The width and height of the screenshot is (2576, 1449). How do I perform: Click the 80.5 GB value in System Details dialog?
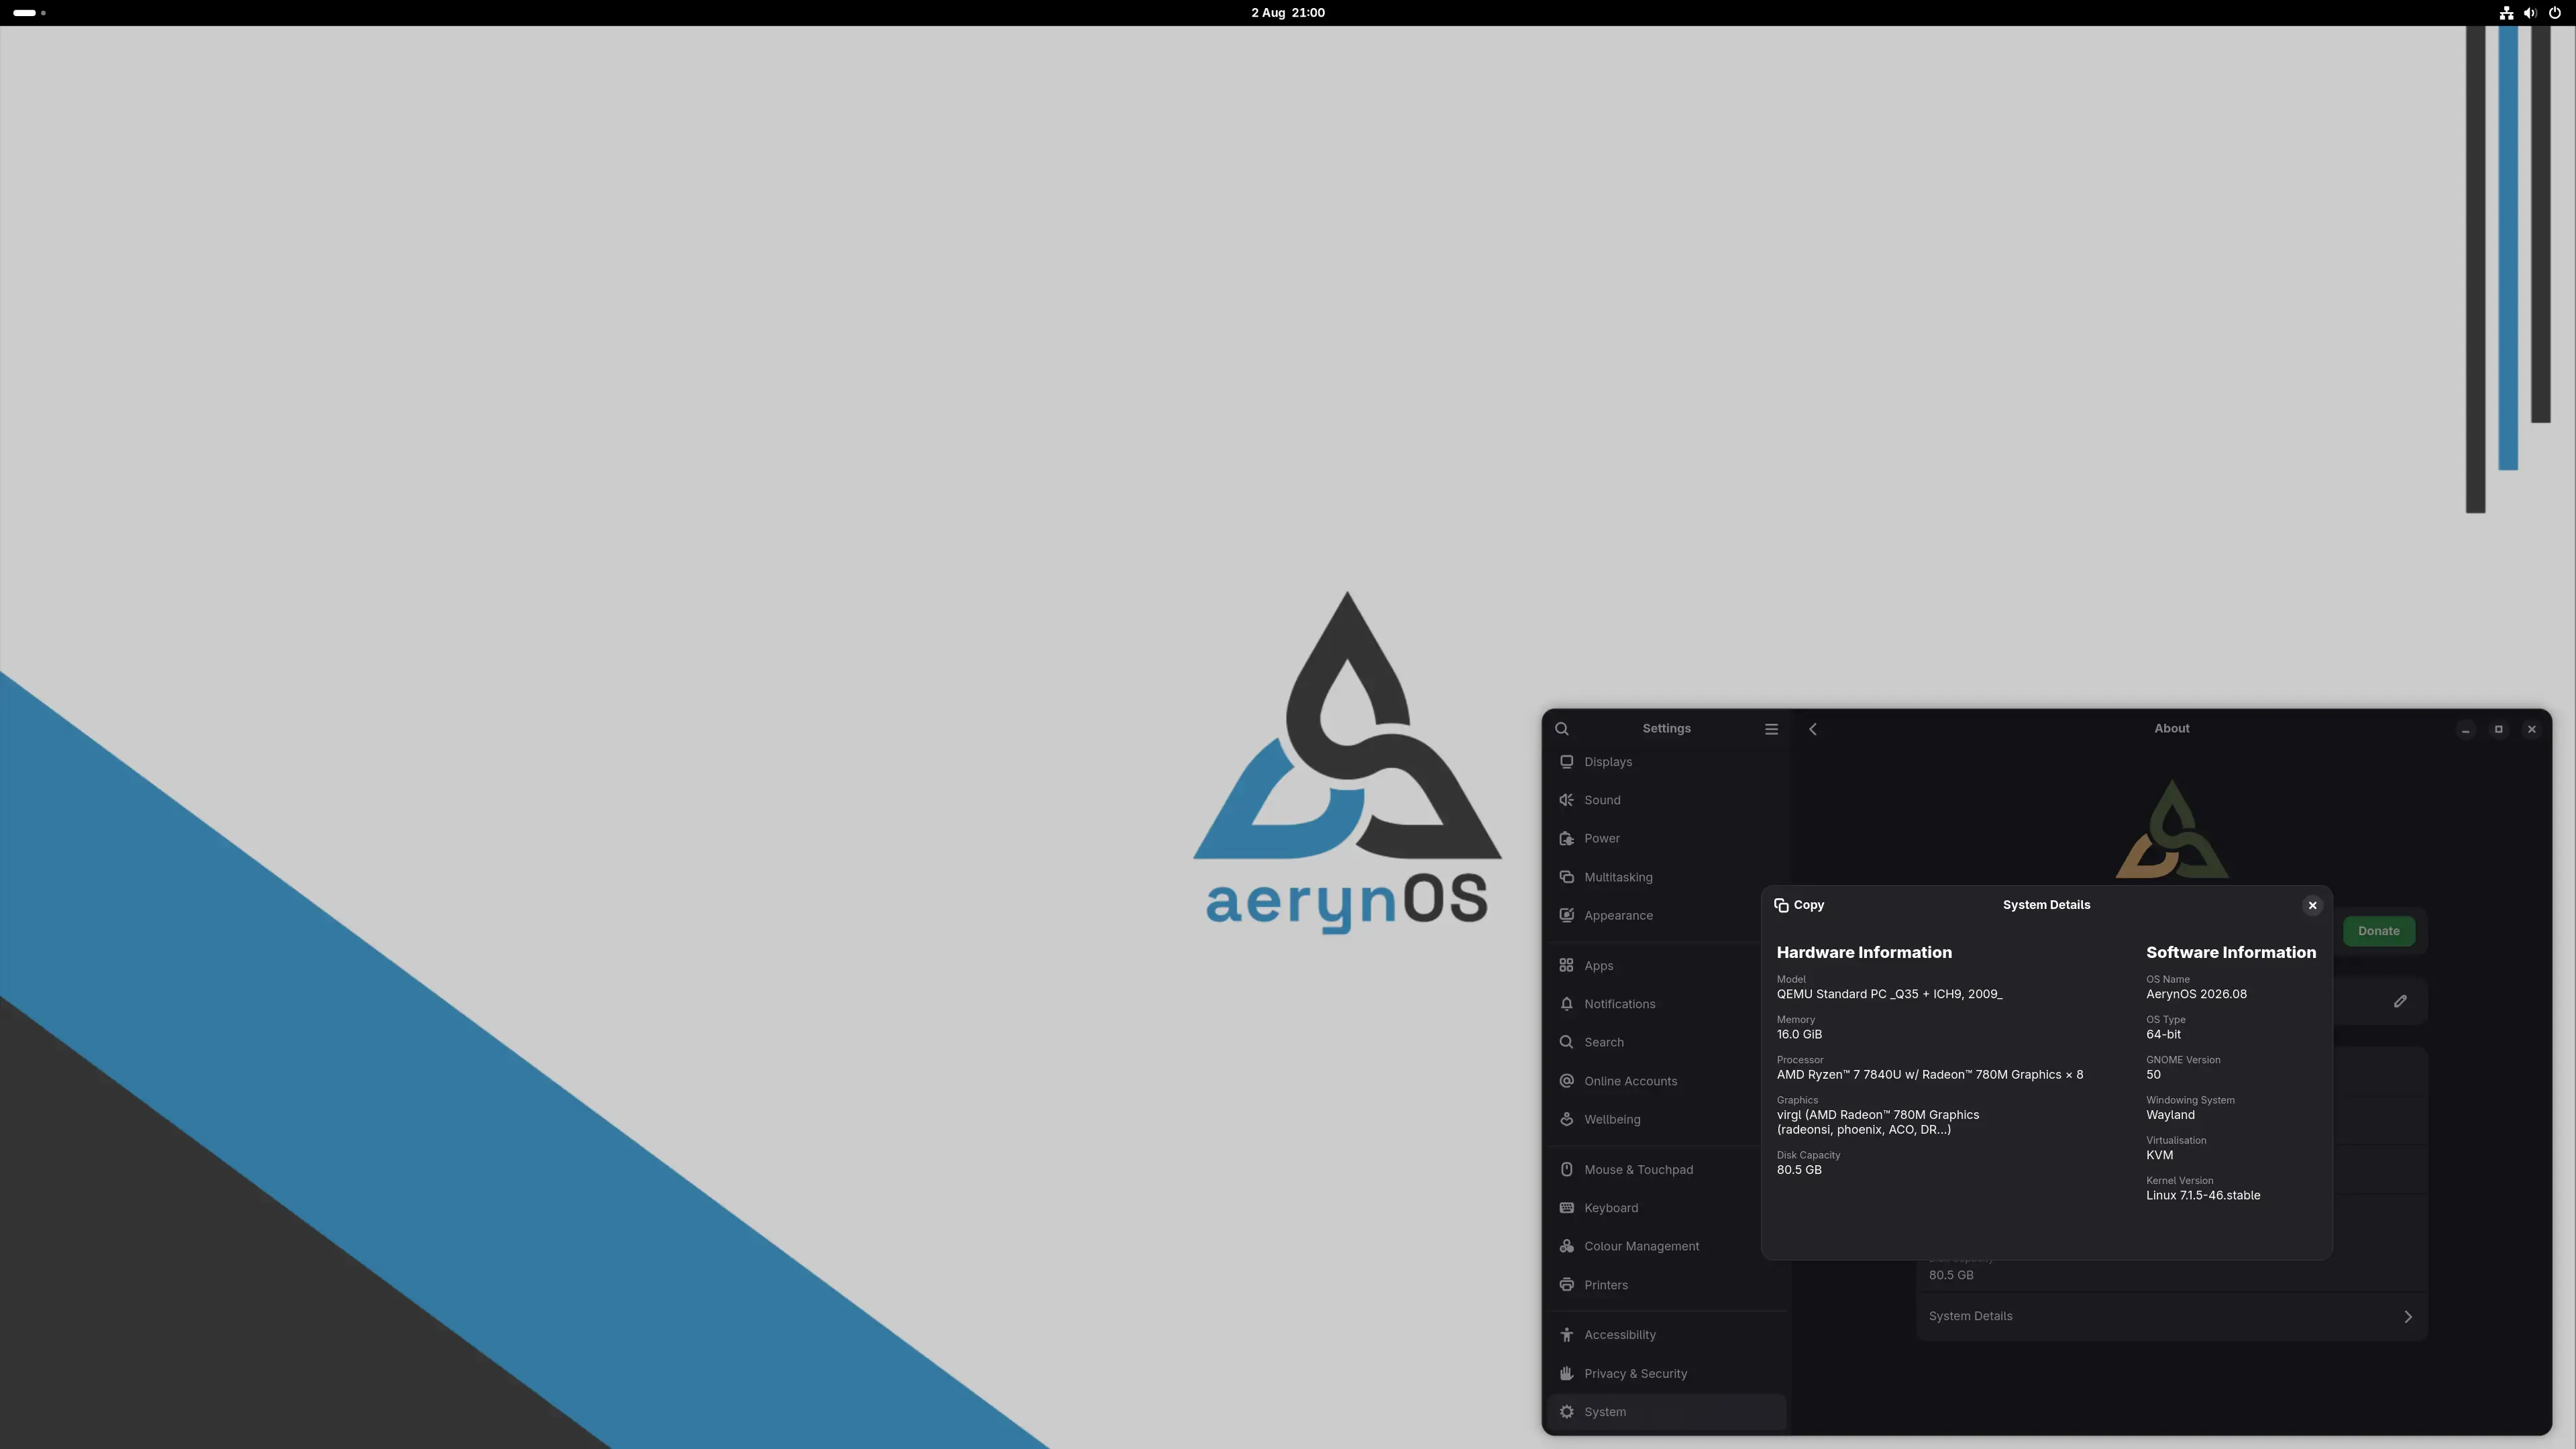click(x=1799, y=1170)
